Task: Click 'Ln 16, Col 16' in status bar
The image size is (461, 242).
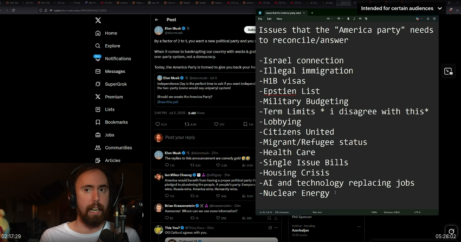Action: [x=266, y=212]
